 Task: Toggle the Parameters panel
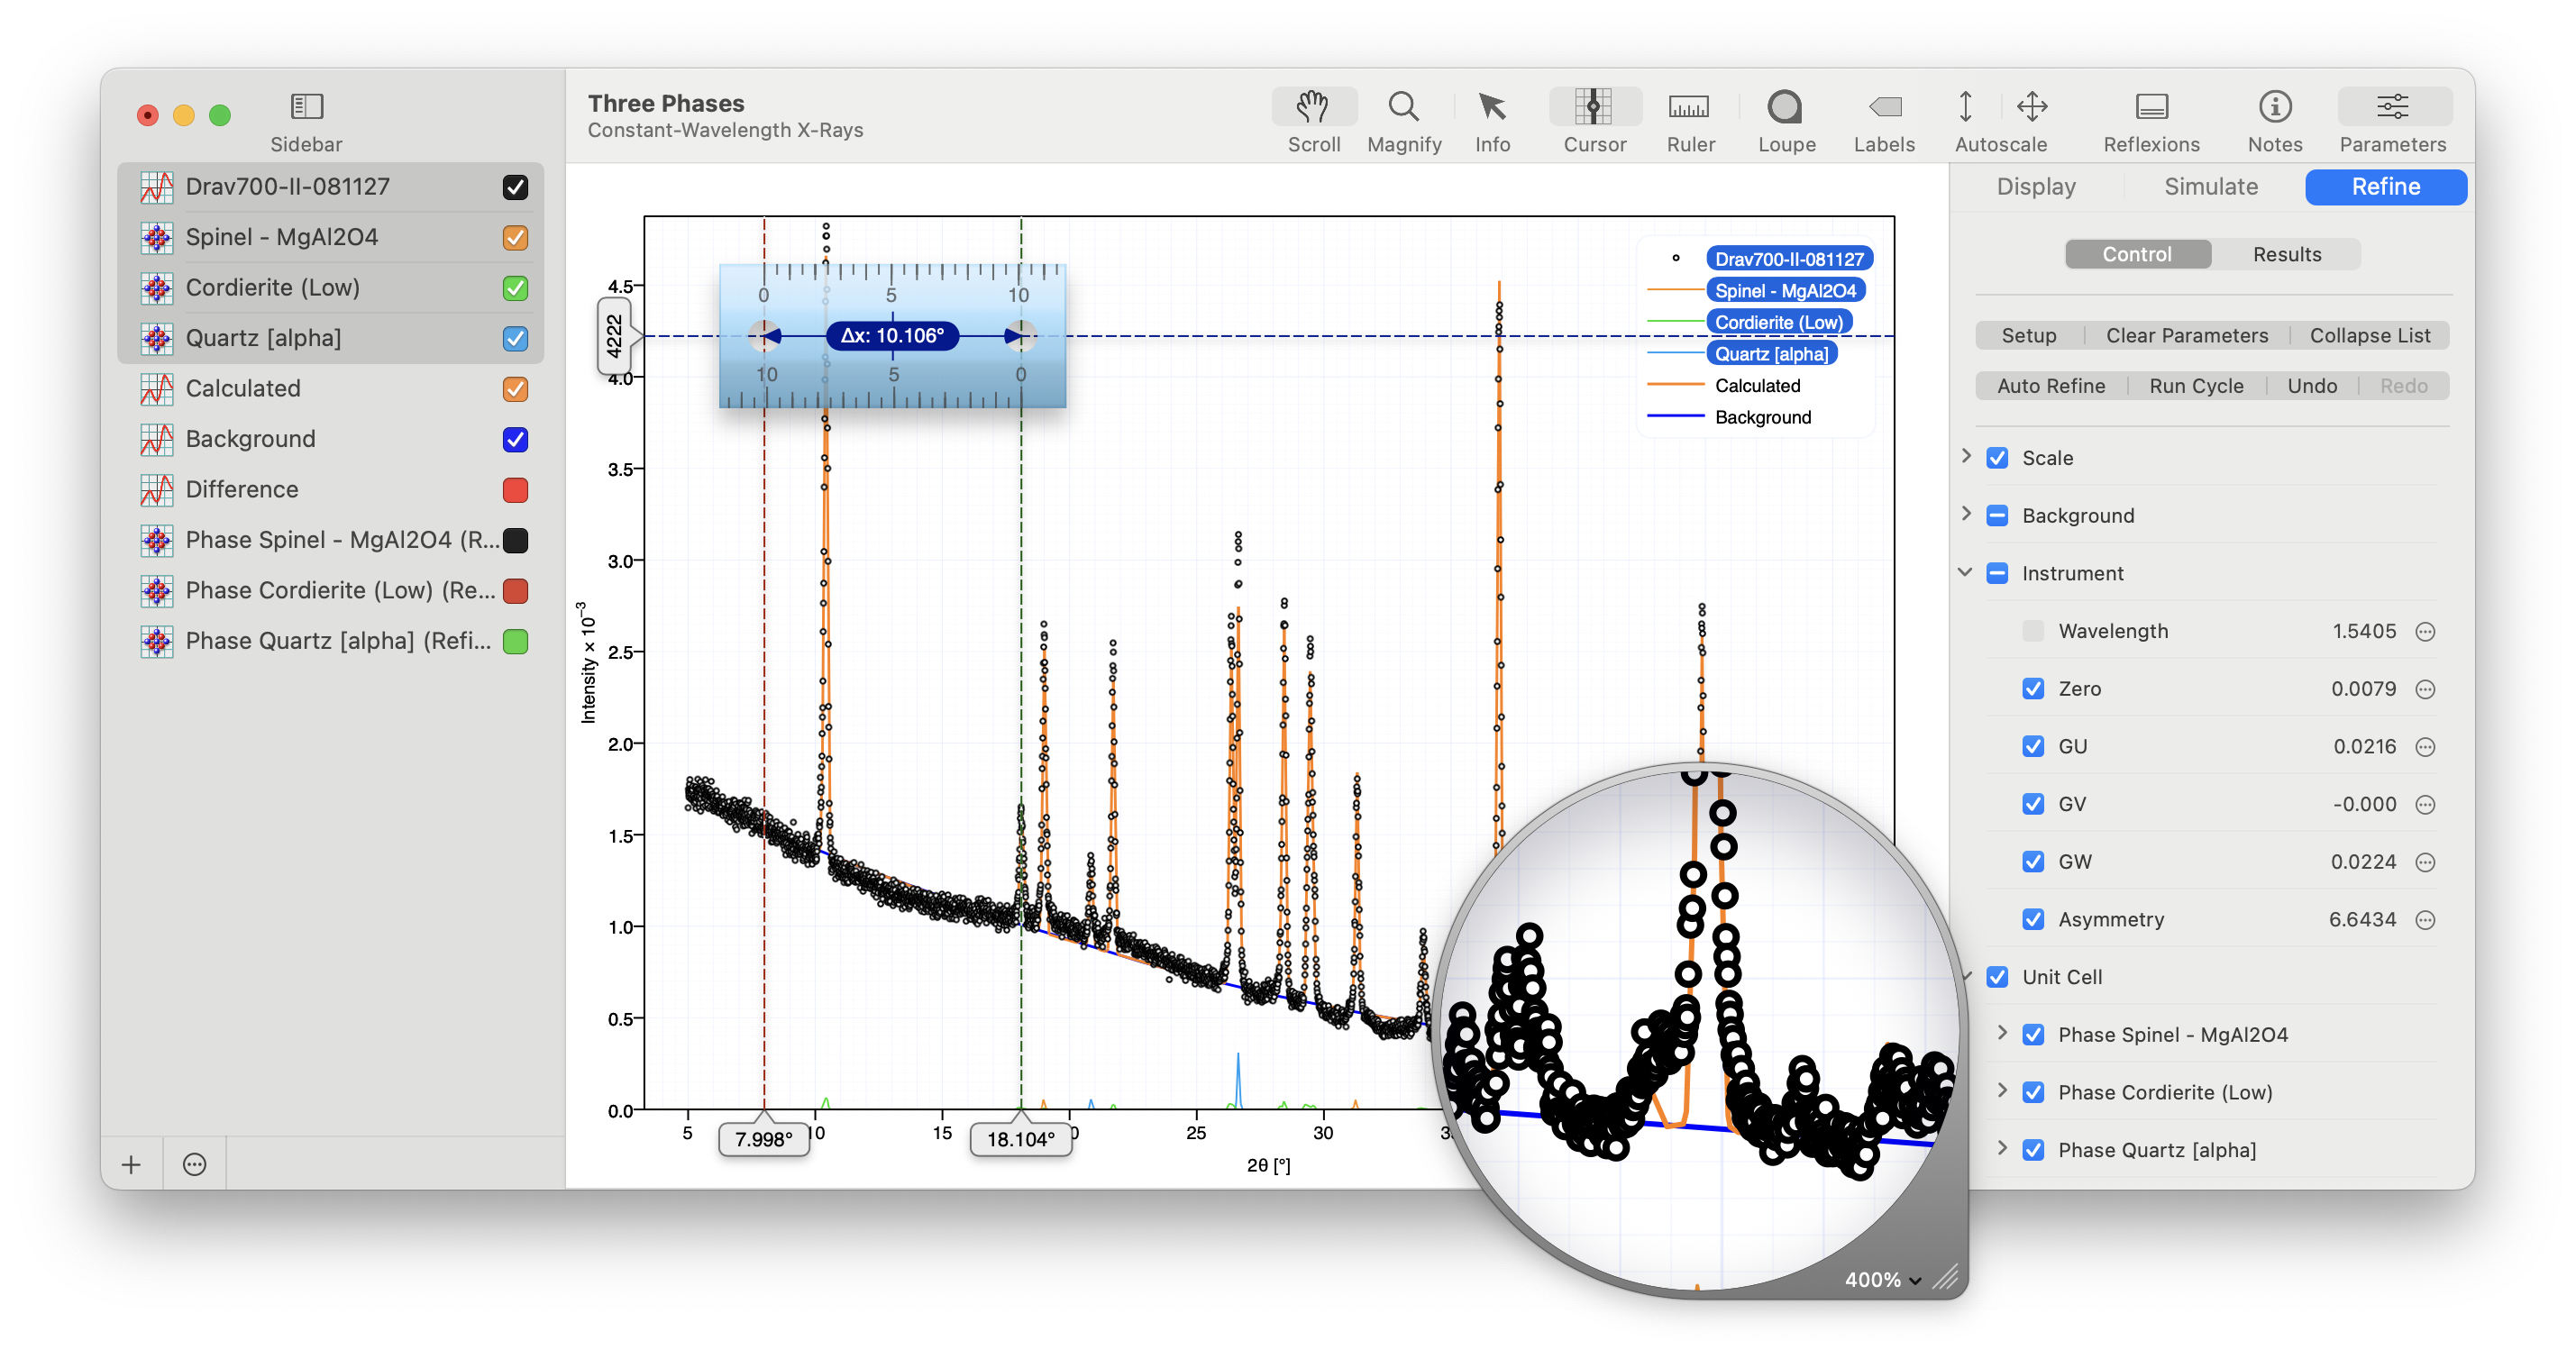pyautogui.click(x=2392, y=106)
